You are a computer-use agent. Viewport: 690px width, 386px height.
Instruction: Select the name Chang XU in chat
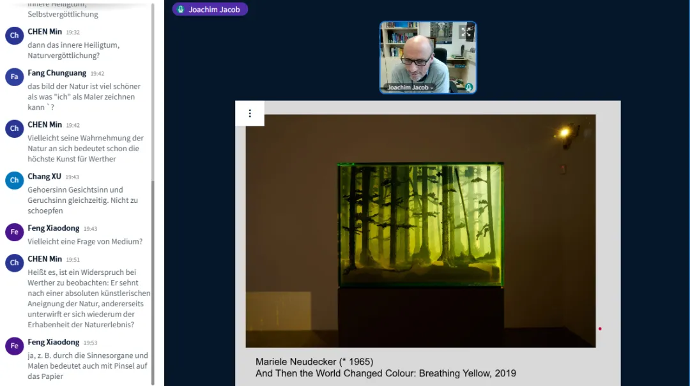click(45, 176)
